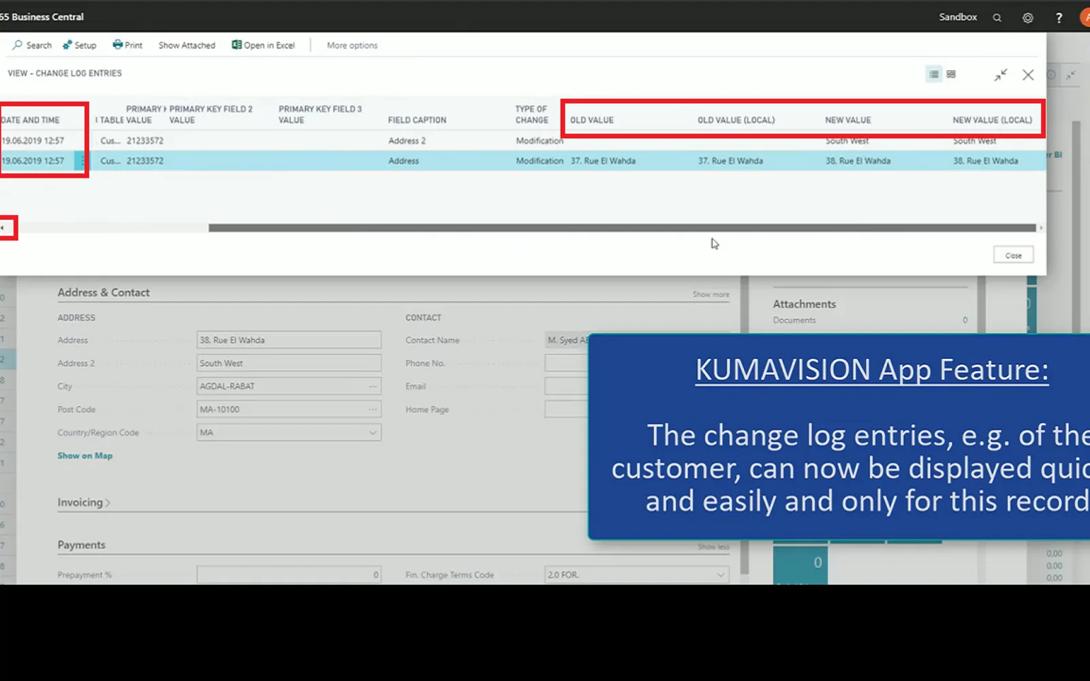The width and height of the screenshot is (1090, 681).
Task: Sort by the Old Value column header
Action: (x=592, y=120)
